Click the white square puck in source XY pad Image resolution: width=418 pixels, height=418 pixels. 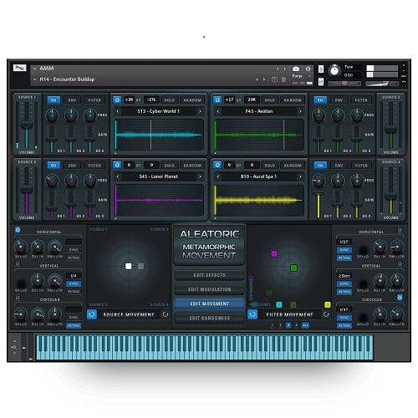pos(129,266)
